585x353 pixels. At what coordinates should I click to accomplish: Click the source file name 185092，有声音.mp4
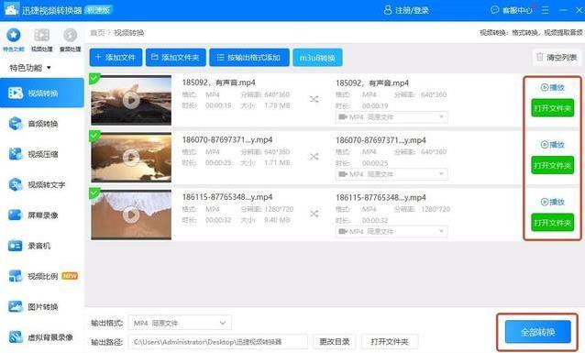click(218, 83)
